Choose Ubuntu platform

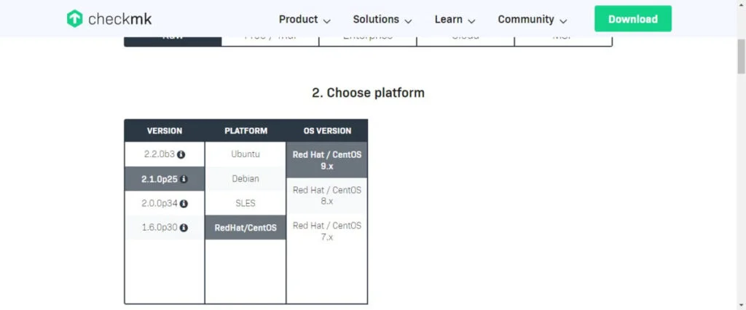tap(246, 154)
